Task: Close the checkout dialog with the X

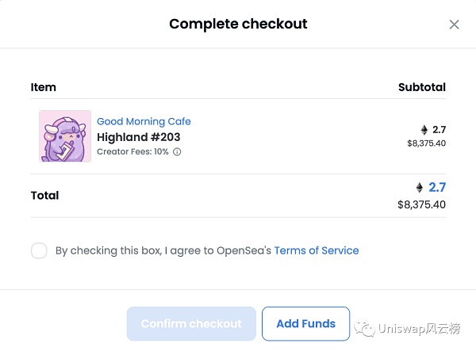Action: [454, 25]
